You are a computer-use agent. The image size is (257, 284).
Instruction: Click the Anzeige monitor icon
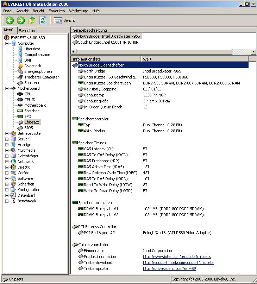[x=13, y=145]
